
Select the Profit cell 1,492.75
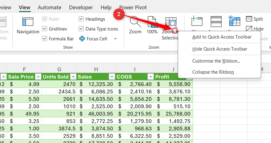tap(173, 121)
